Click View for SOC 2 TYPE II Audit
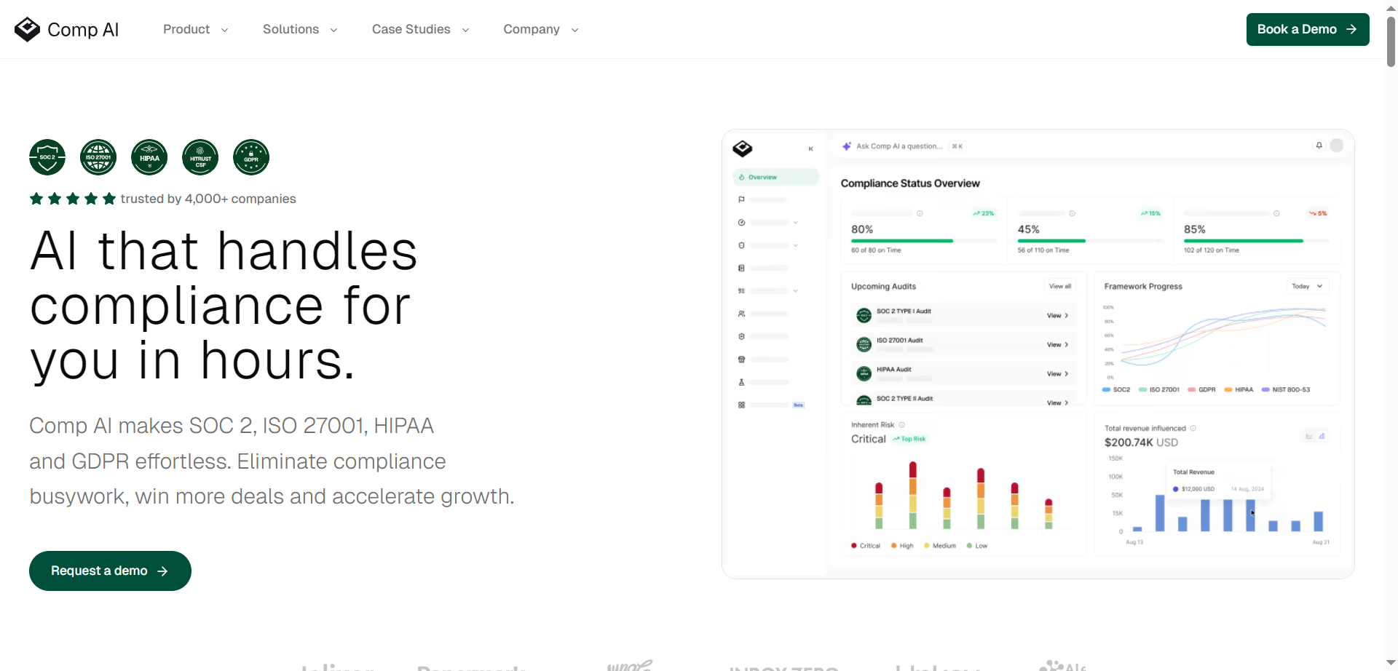This screenshot has width=1398, height=671. click(1058, 402)
